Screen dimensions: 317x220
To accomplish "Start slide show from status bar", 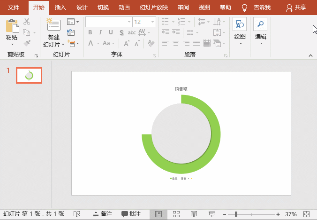I will [x=211, y=214].
